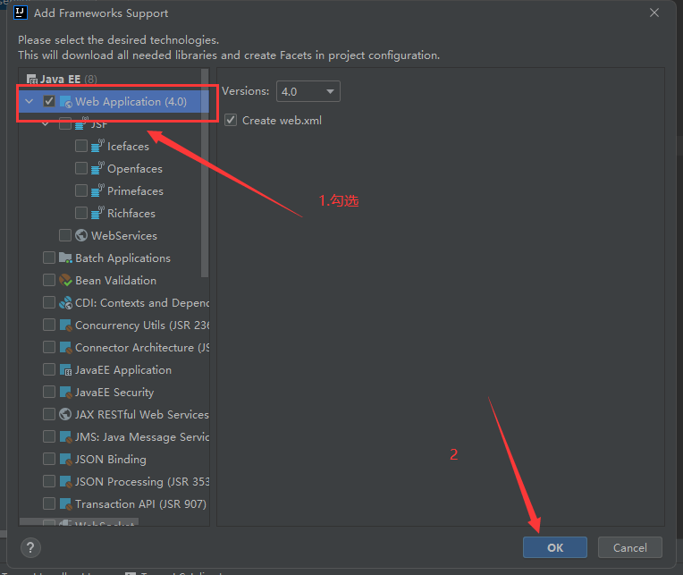The width and height of the screenshot is (683, 575).
Task: Click the Cancel button
Action: (630, 547)
